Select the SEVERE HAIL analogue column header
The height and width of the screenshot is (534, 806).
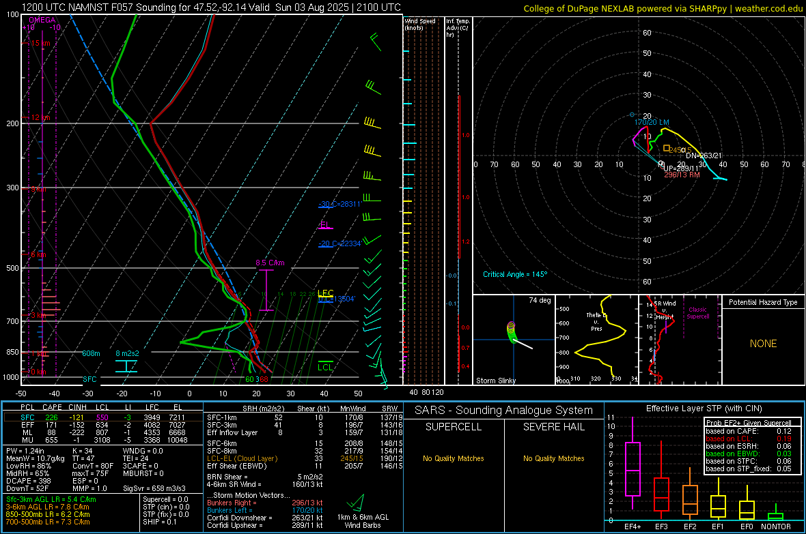click(553, 427)
